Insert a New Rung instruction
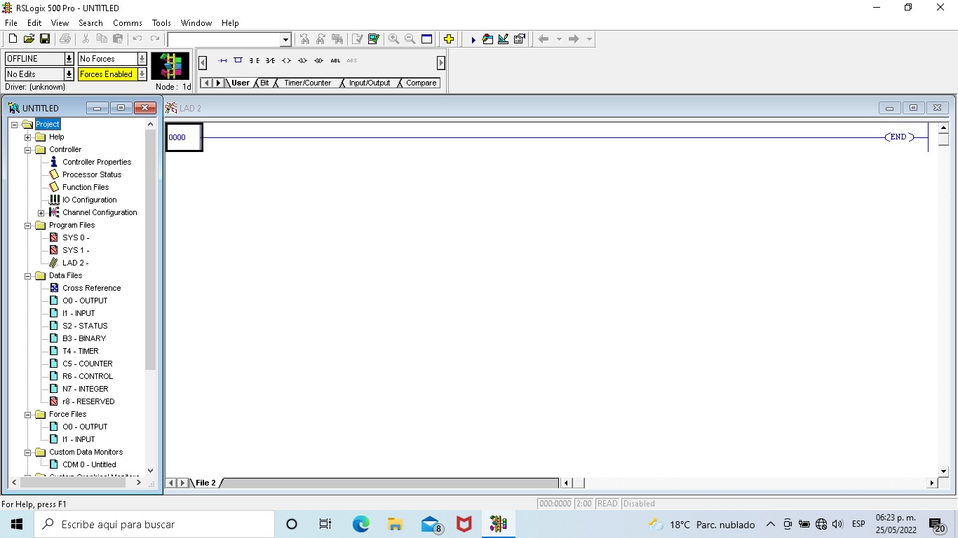 [222, 61]
